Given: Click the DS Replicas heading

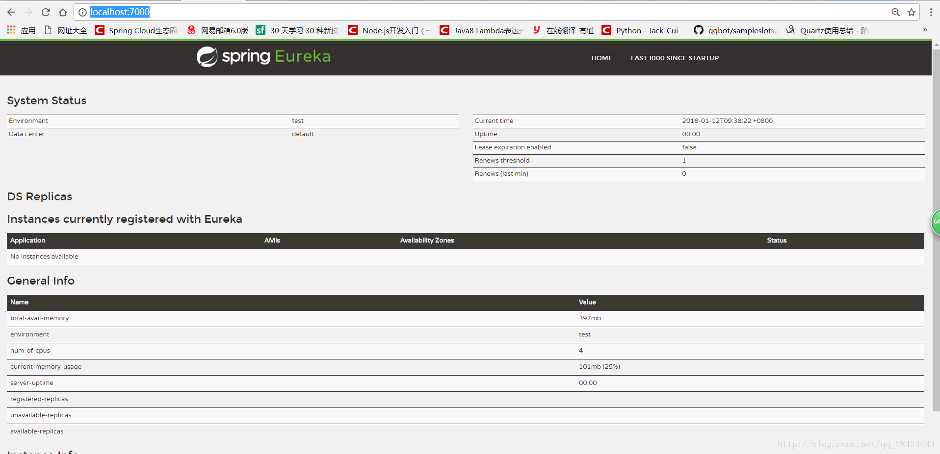Looking at the screenshot, I should click(40, 197).
